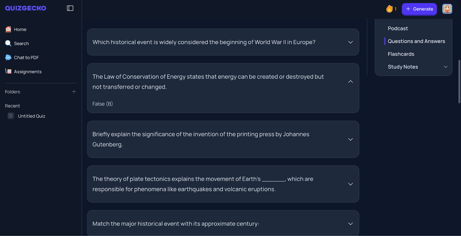Open the Flashcards section
This screenshot has width=461, height=236.
click(x=401, y=54)
